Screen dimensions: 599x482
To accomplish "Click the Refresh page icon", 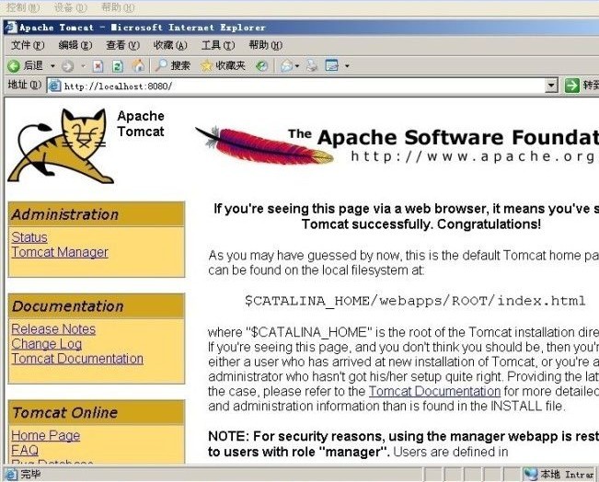I will click(x=117, y=66).
